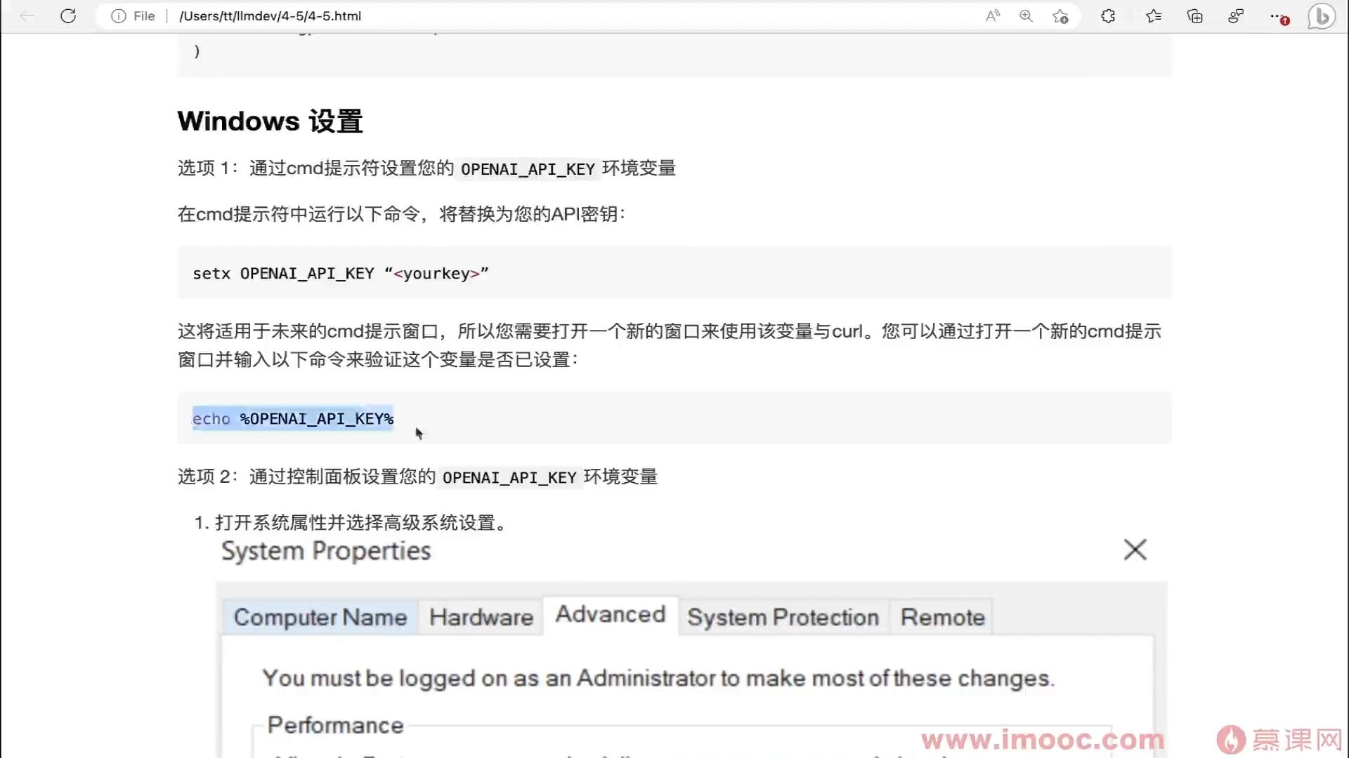Screen dimensions: 1349x758
Task: Select the Computer Name tab
Action: pos(320,617)
